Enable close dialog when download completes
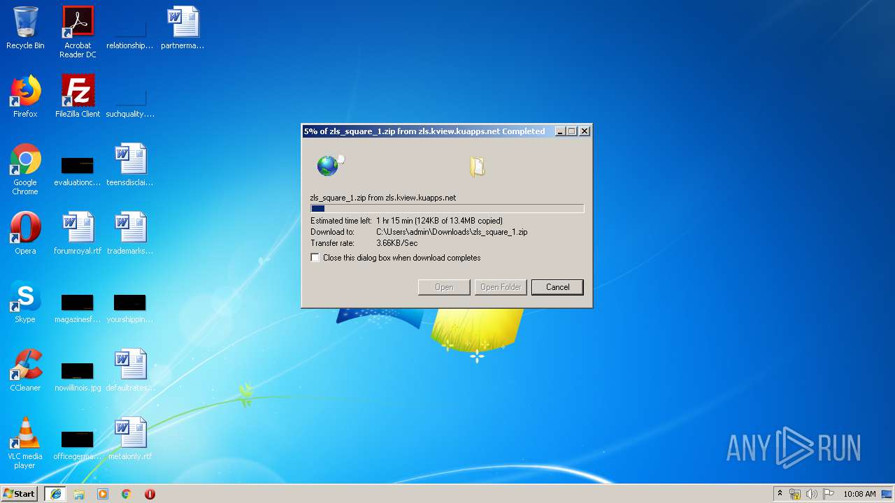Image resolution: width=895 pixels, height=503 pixels. coord(315,258)
